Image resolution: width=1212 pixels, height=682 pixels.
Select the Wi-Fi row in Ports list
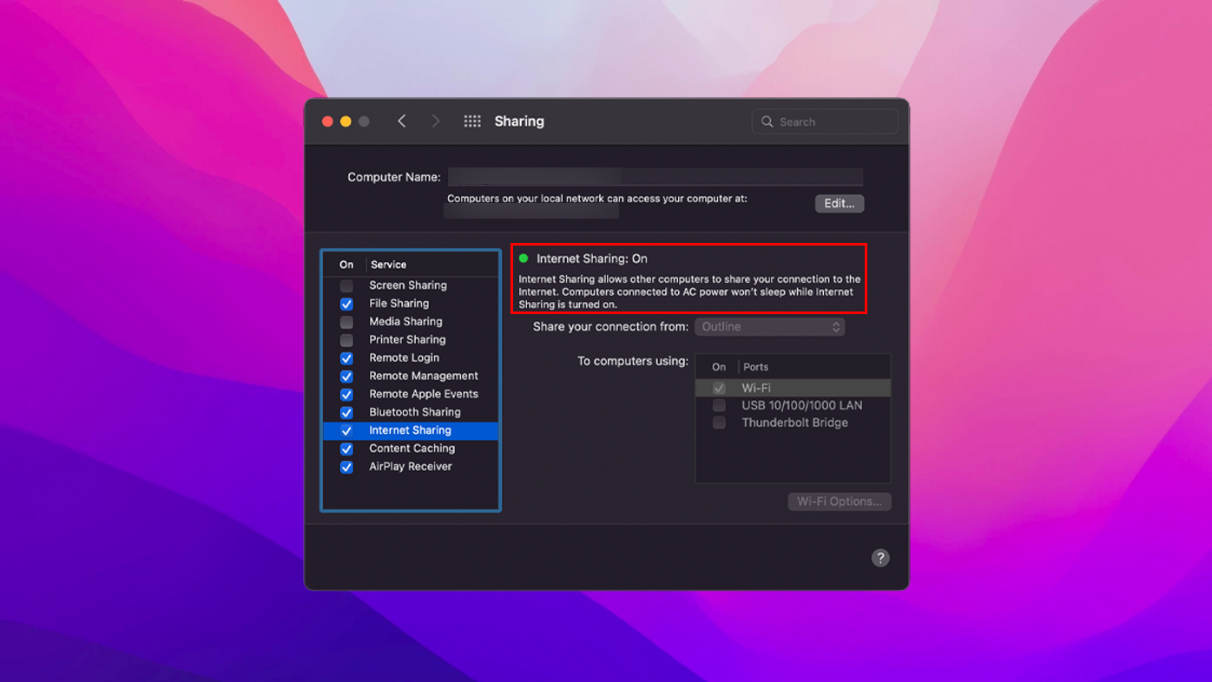coord(793,388)
